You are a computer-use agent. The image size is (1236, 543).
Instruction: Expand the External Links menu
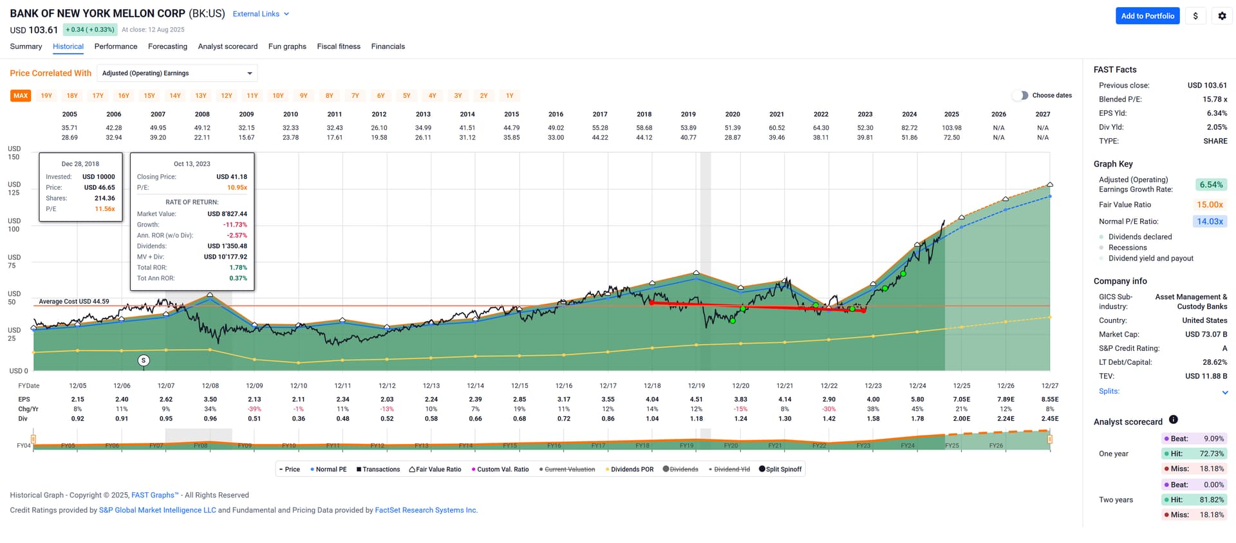click(x=261, y=14)
